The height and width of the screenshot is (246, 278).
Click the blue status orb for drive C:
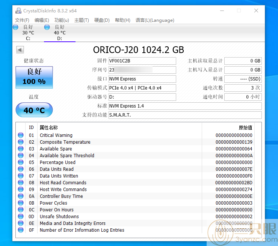[x=16, y=27]
